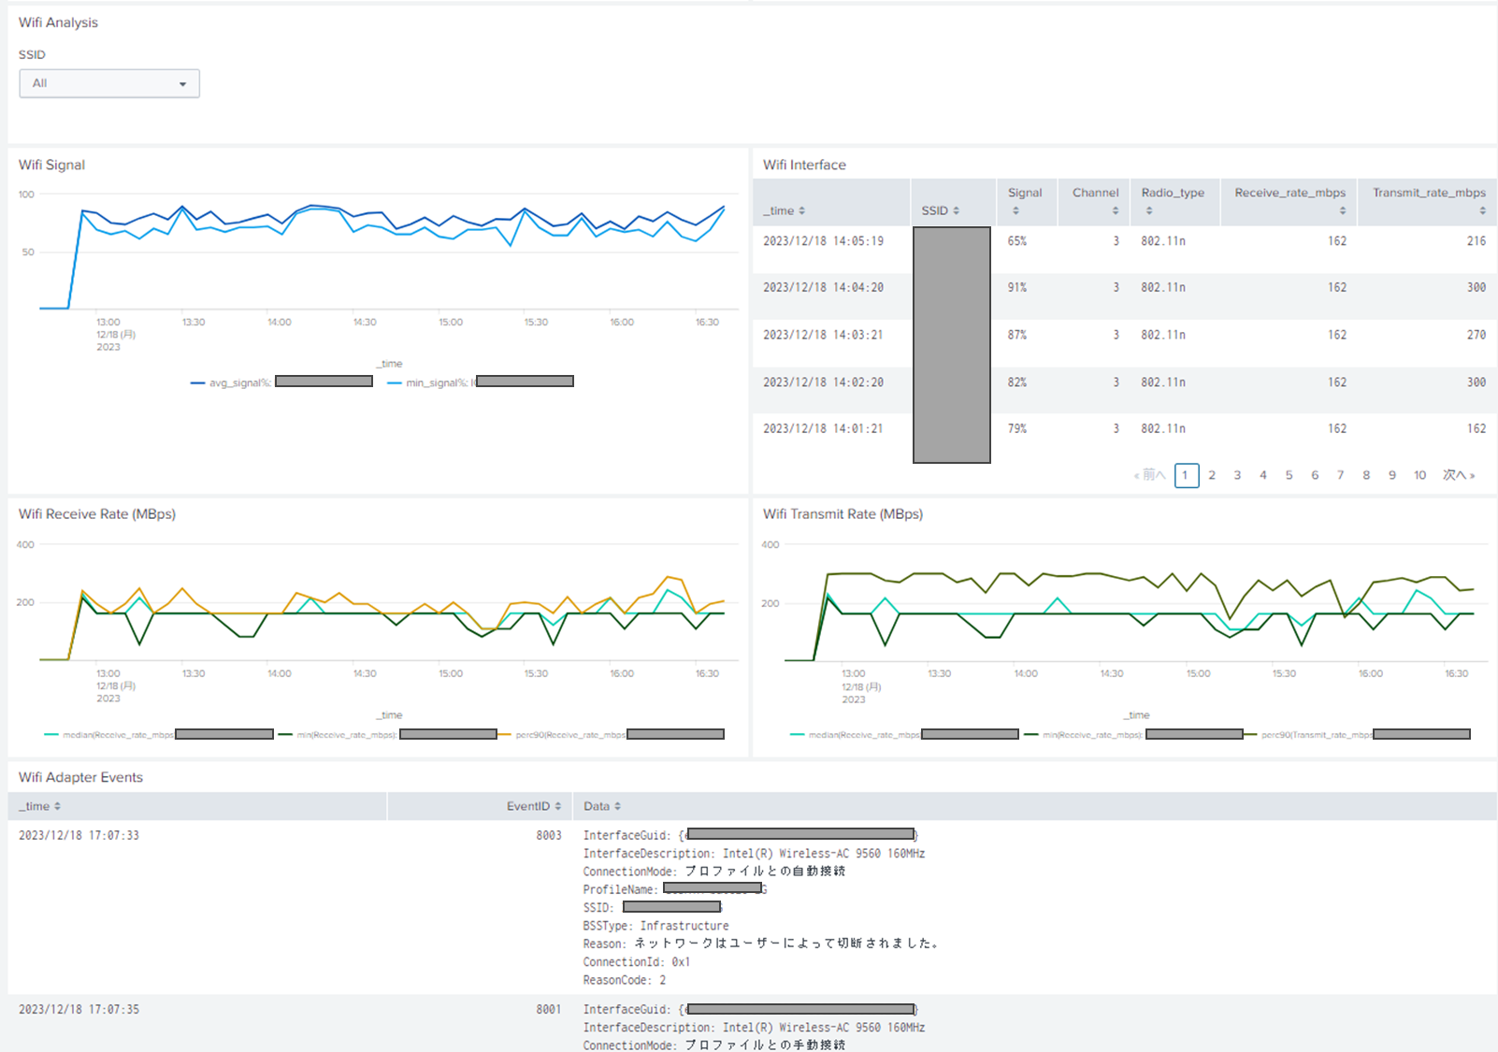
Task: Click the ReasonCode: 2 line
Action: coord(625,980)
